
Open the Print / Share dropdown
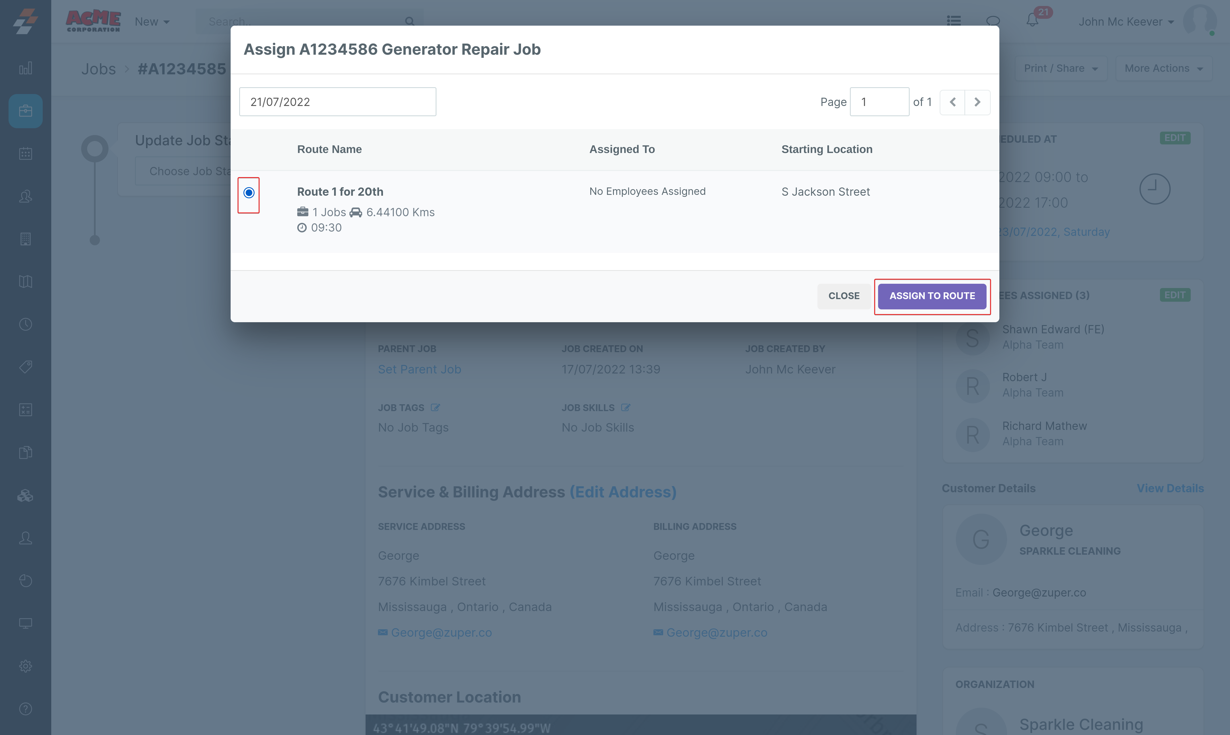[1061, 68]
